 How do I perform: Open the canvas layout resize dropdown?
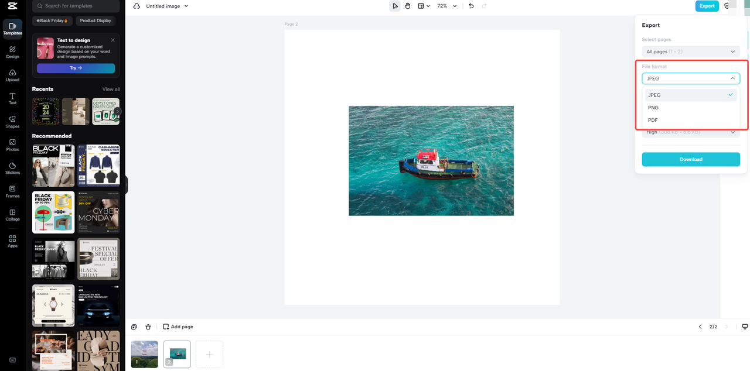point(424,6)
